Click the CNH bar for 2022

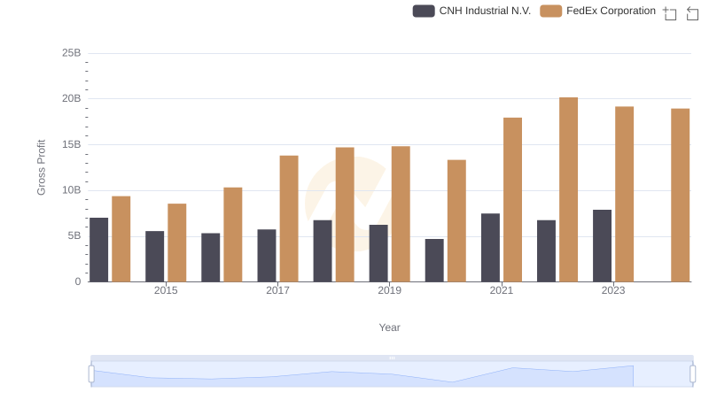pyautogui.click(x=546, y=251)
